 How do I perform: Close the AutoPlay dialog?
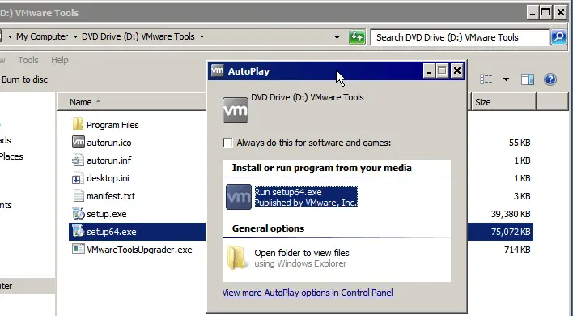coord(456,70)
